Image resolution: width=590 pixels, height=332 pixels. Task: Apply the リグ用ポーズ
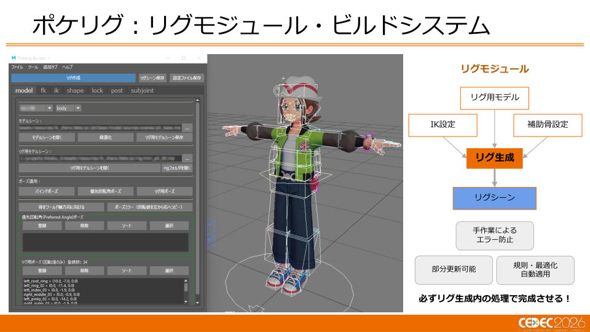click(165, 191)
